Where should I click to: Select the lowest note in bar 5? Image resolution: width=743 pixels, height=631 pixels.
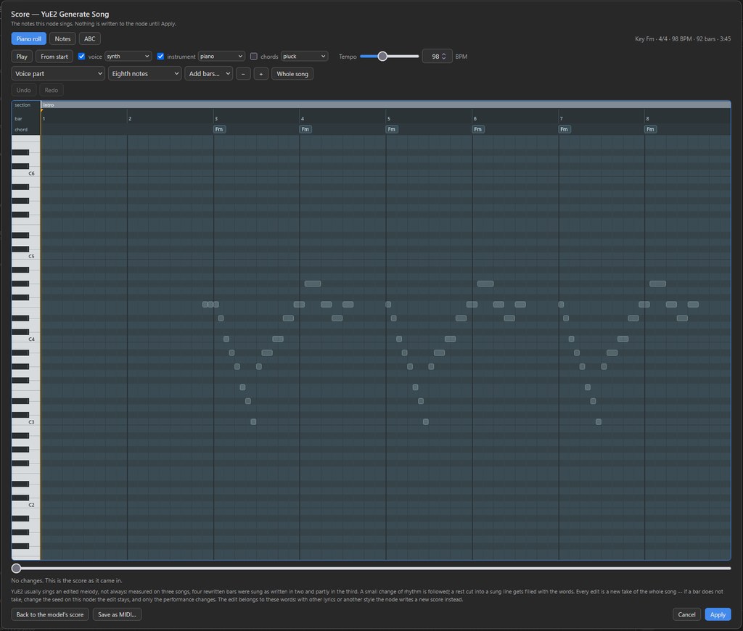pos(426,421)
